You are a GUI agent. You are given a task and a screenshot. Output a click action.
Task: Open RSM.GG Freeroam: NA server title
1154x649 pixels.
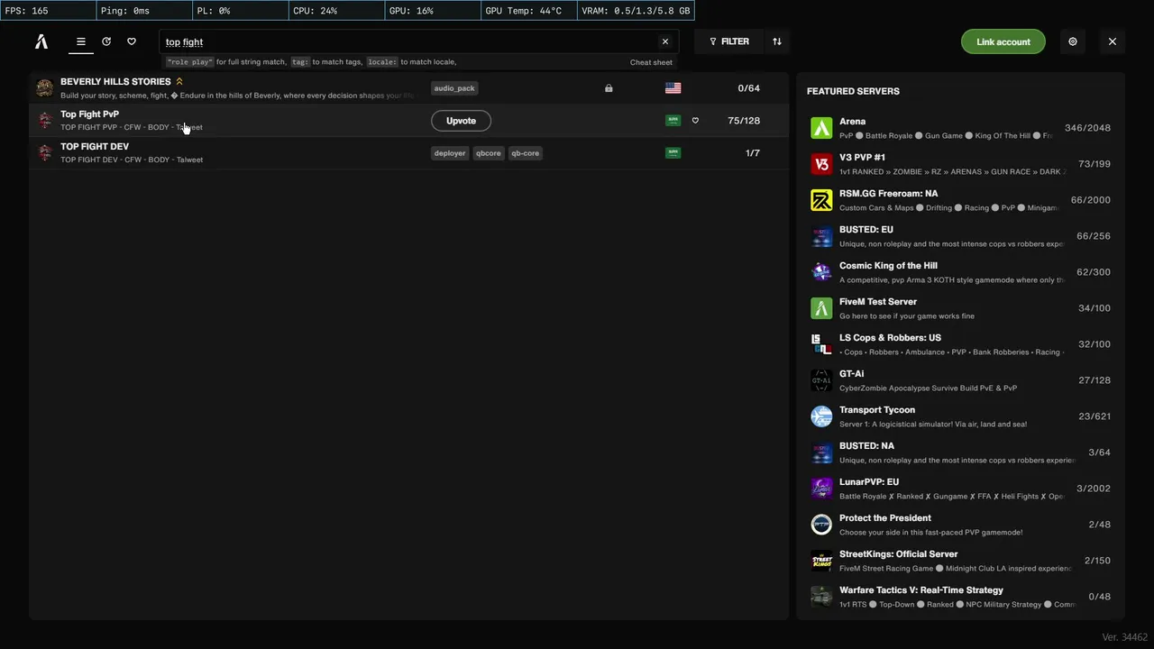tap(888, 194)
